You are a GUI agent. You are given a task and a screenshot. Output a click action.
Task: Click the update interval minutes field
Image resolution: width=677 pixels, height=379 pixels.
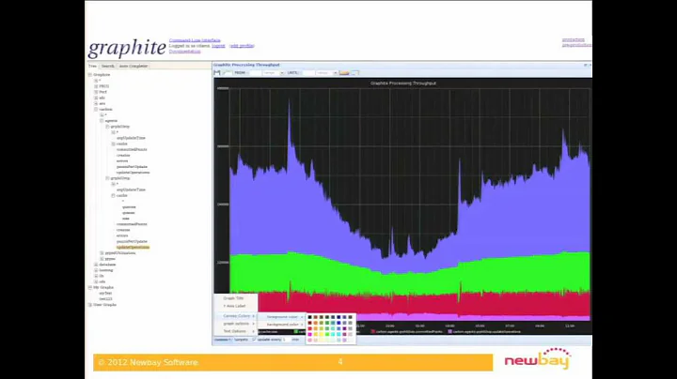point(286,340)
